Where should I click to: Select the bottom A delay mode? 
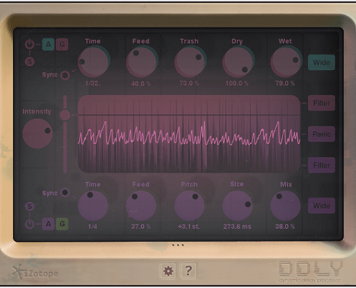(48, 224)
